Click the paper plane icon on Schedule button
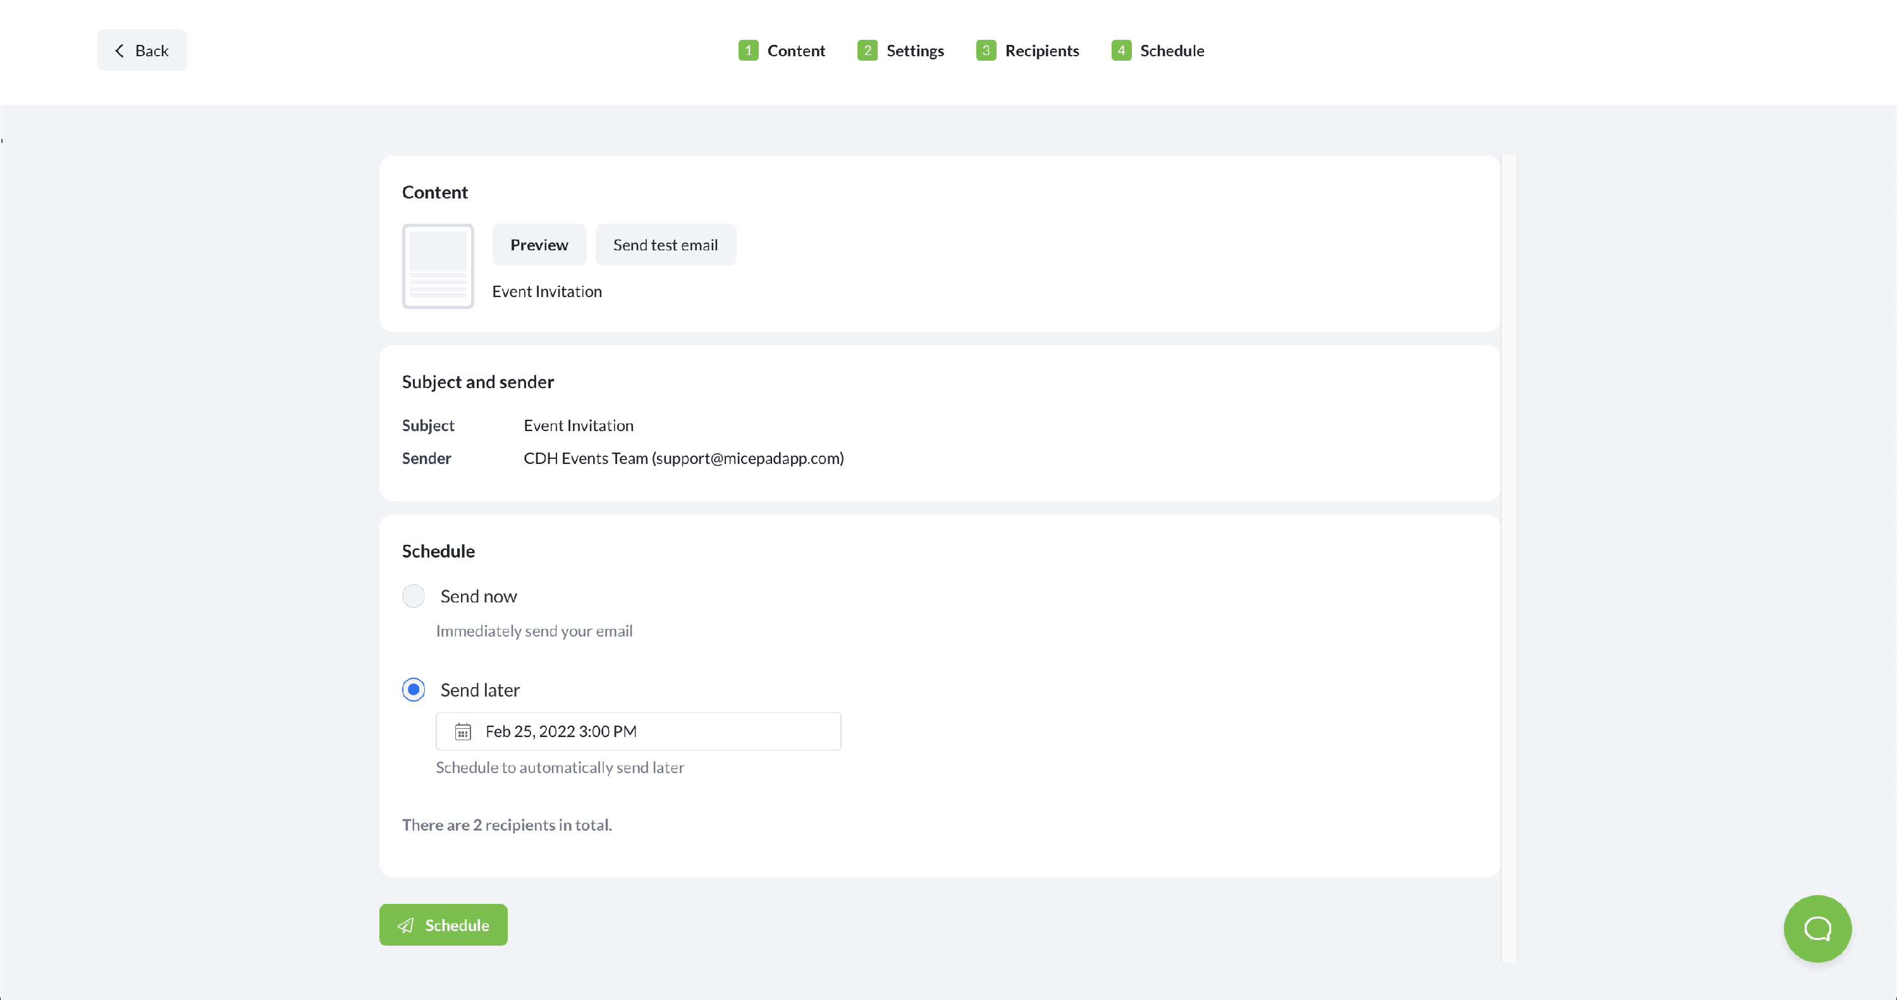The image size is (1897, 1000). tap(406, 925)
